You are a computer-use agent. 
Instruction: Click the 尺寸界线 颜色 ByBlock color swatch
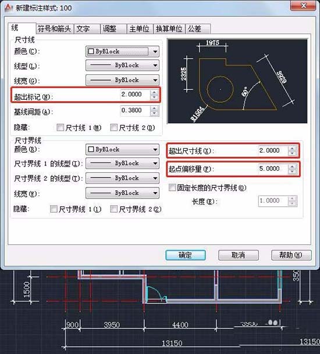[x=91, y=150]
